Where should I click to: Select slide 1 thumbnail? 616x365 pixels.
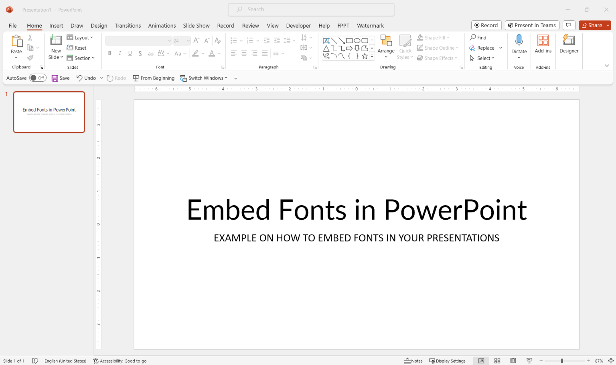(49, 112)
